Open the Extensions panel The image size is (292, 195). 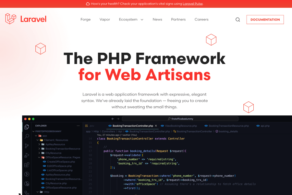click(27, 165)
